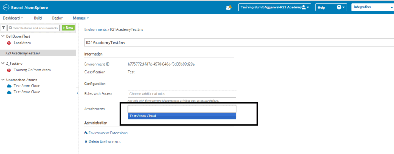Viewport: 394px width, 154px height.
Task: Collapse the left sidebar panel arrow
Action: (x=77, y=93)
